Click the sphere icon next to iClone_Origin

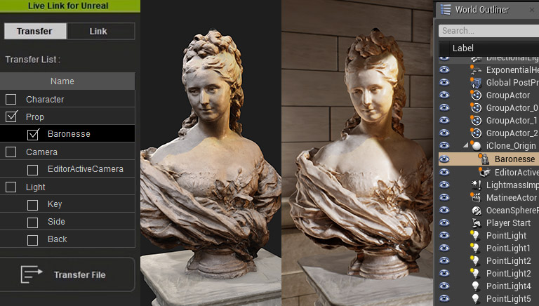click(476, 145)
